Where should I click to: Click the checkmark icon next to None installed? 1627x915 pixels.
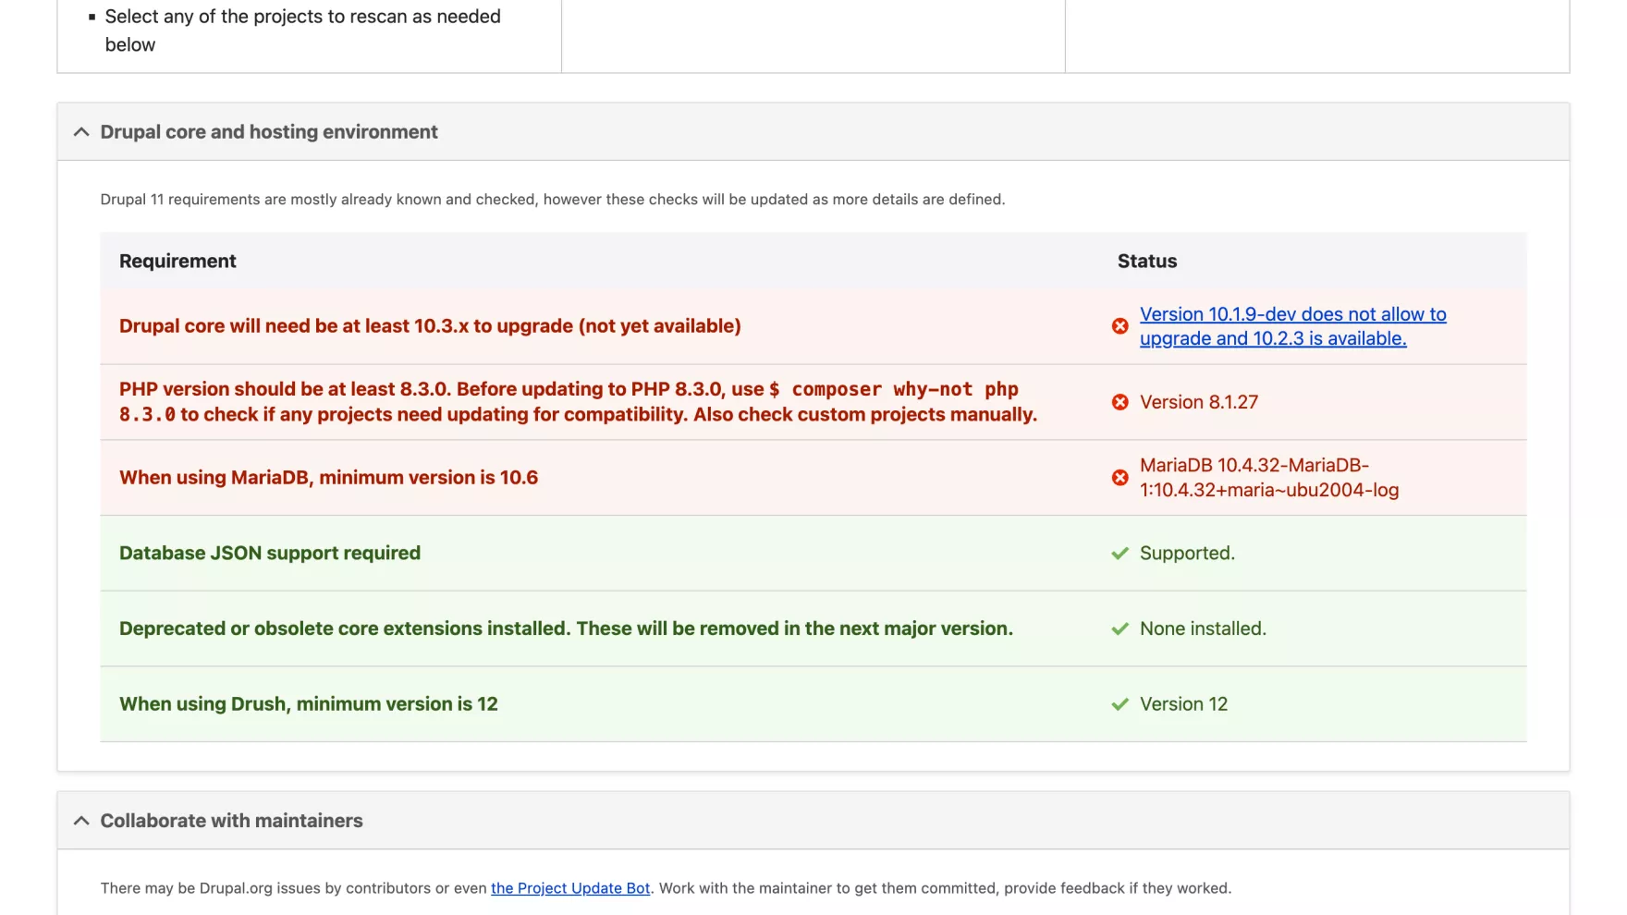coord(1119,629)
